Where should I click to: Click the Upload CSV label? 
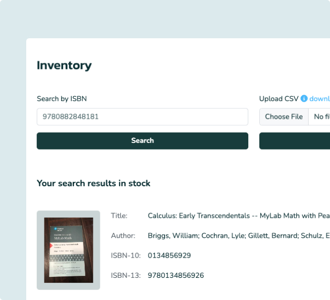point(279,99)
